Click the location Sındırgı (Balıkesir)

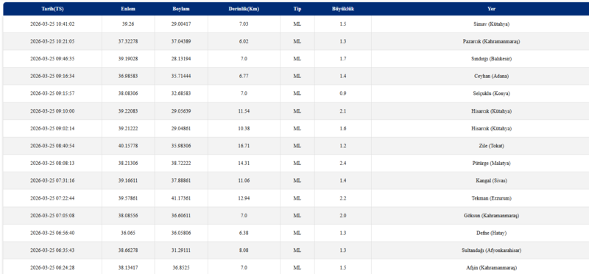point(491,59)
